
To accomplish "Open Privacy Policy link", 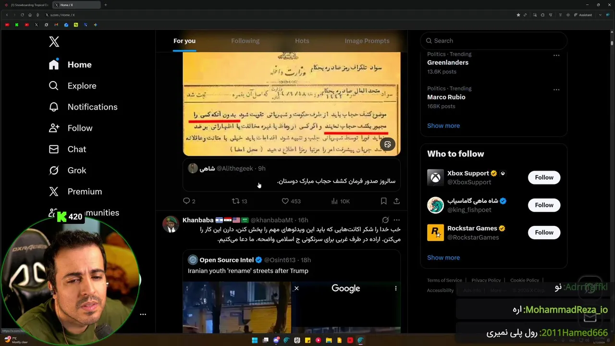I will click(486, 280).
